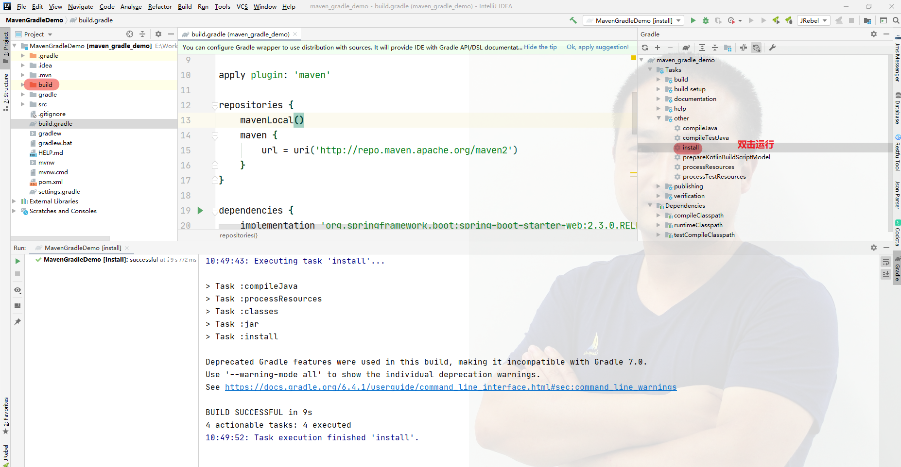
Task: Expand External Libraries node
Action: click(x=14, y=201)
